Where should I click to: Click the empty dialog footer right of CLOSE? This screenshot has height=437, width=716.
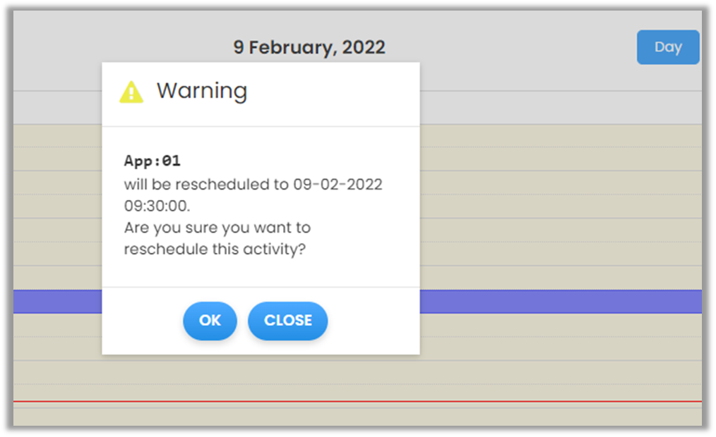pyautogui.click(x=374, y=321)
